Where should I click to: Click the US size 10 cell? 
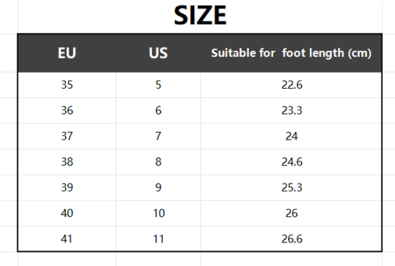[159, 213]
